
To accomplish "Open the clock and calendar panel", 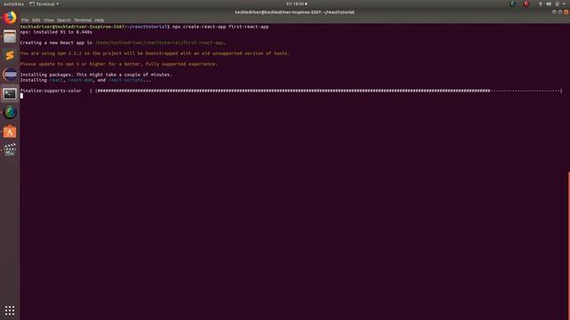I will click(x=297, y=4).
